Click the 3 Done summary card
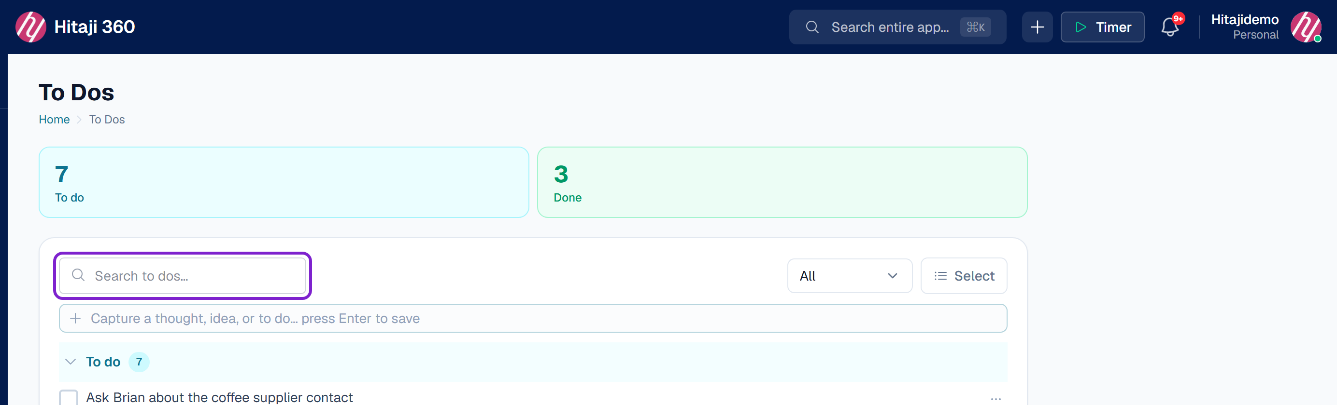 click(x=782, y=182)
